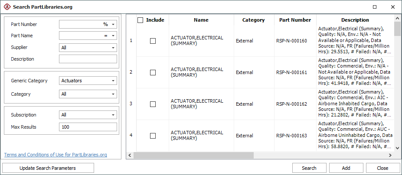Click the Search button
Image resolution: width=402 pixels, height=175 pixels.
[x=309, y=168]
